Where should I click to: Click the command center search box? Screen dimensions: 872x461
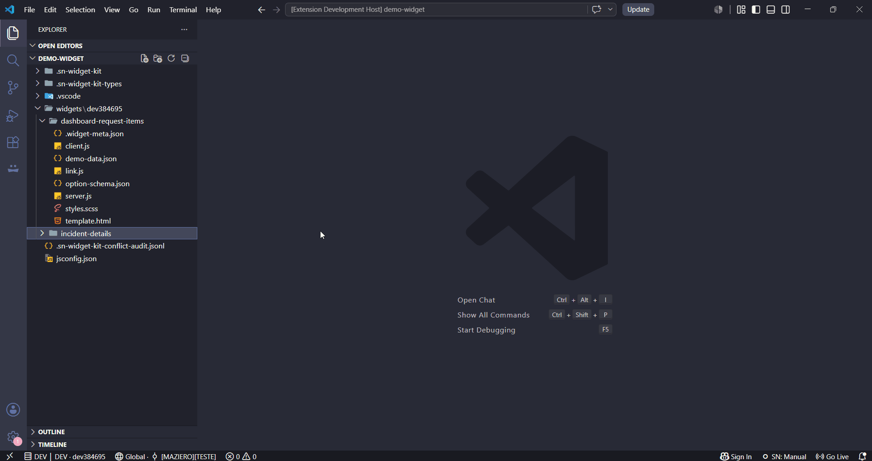[x=436, y=10]
